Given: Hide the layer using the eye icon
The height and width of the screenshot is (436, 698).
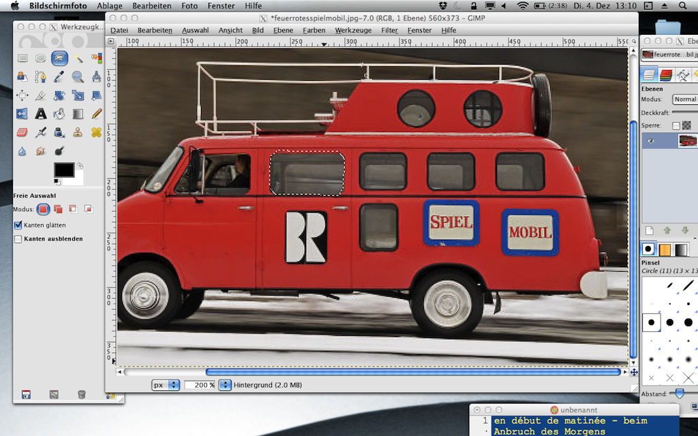Looking at the screenshot, I should [x=651, y=140].
